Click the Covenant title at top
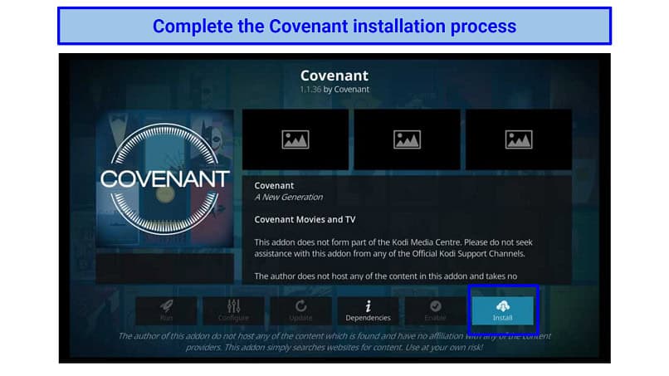The width and height of the screenshot is (669, 376). pyautogui.click(x=334, y=76)
